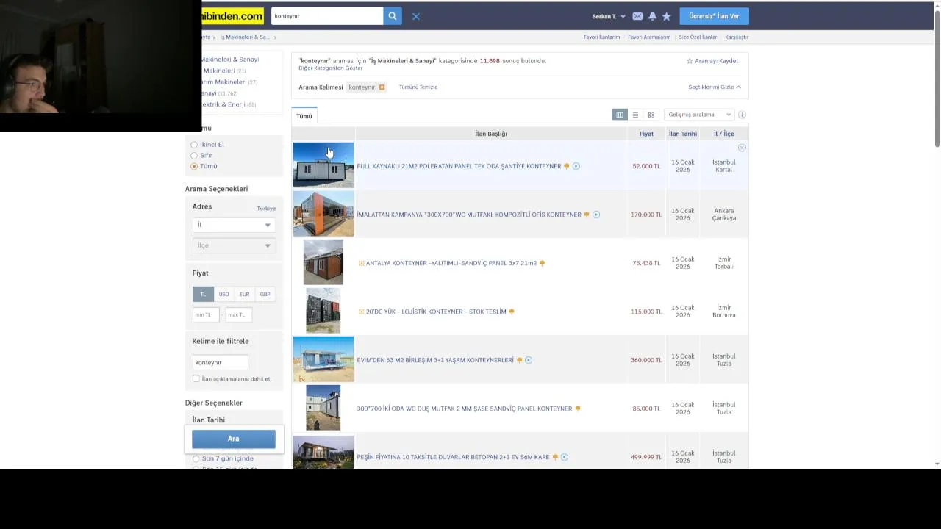
Task: Click the top search box
Action: pyautogui.click(x=327, y=16)
